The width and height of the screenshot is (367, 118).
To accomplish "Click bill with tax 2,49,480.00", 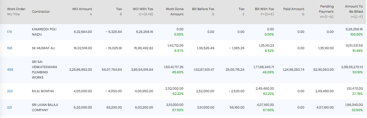I will (265, 88).
